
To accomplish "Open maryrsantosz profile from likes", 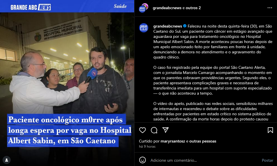I will tap(173, 141).
